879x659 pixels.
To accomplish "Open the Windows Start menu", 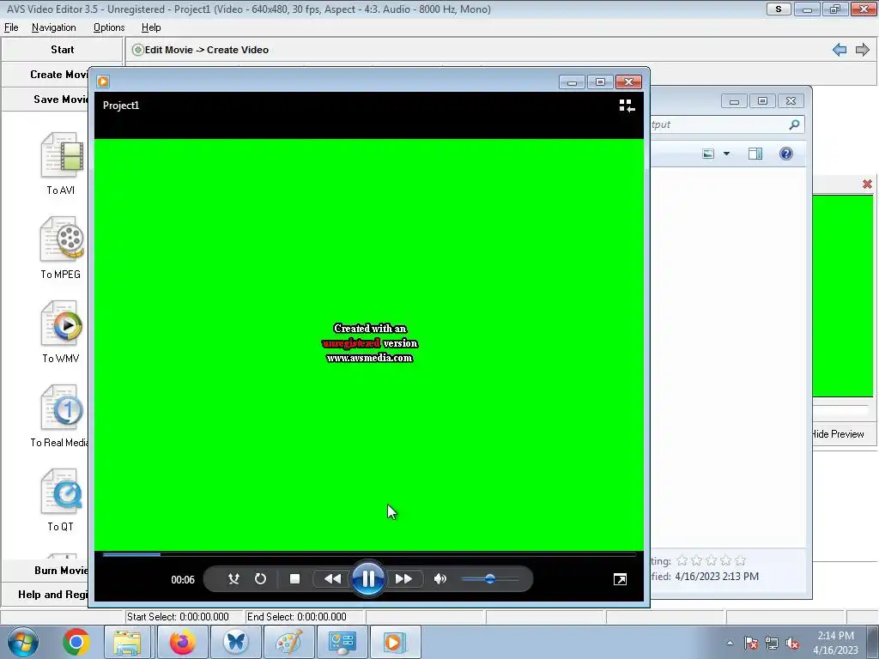I will point(23,642).
